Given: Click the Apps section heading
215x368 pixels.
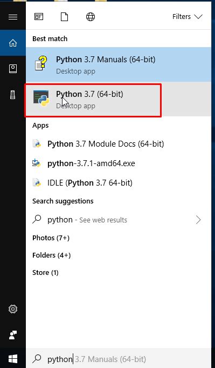Looking at the screenshot, I should 40,126.
